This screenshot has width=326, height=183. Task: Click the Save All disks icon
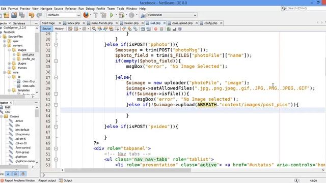22,15
